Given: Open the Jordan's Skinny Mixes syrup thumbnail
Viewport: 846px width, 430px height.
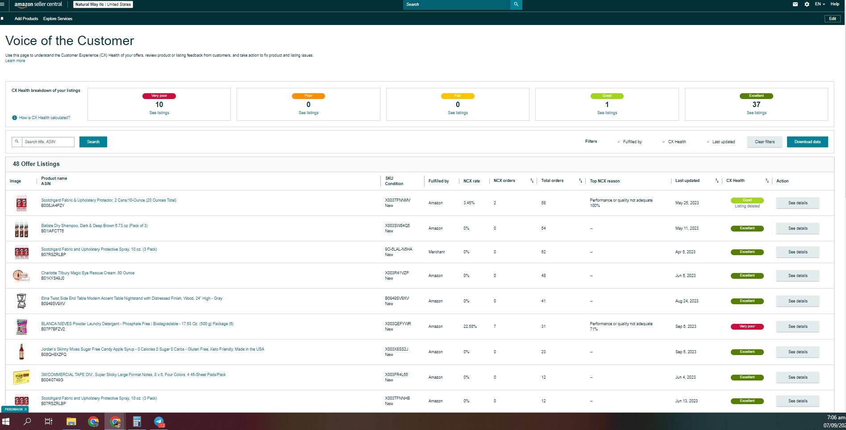Looking at the screenshot, I should click(21, 352).
